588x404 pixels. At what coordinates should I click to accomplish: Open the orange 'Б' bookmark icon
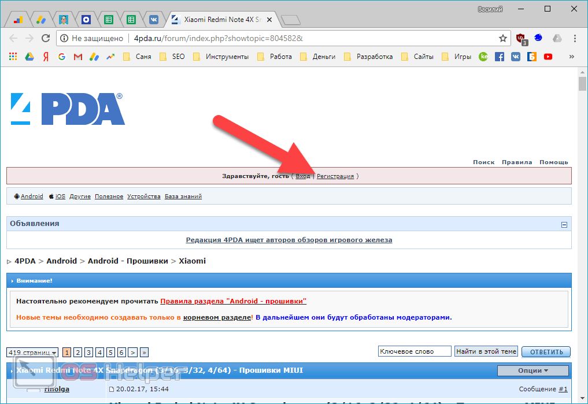[x=532, y=57]
